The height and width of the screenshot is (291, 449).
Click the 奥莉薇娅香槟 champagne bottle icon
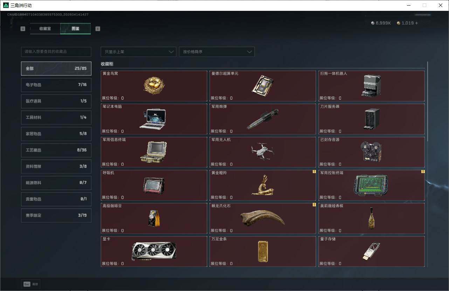click(371, 218)
